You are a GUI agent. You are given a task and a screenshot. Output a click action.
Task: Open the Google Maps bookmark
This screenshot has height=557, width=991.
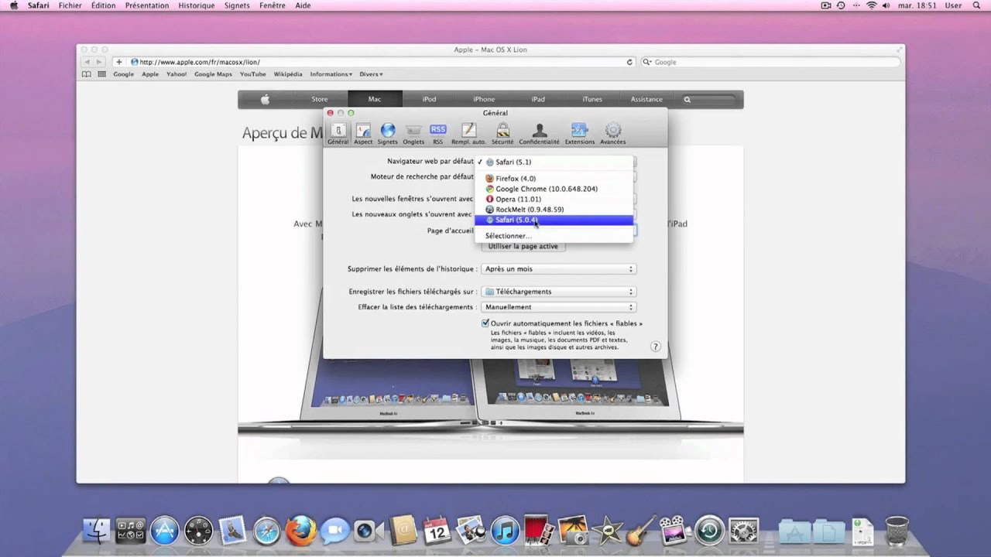[213, 74]
